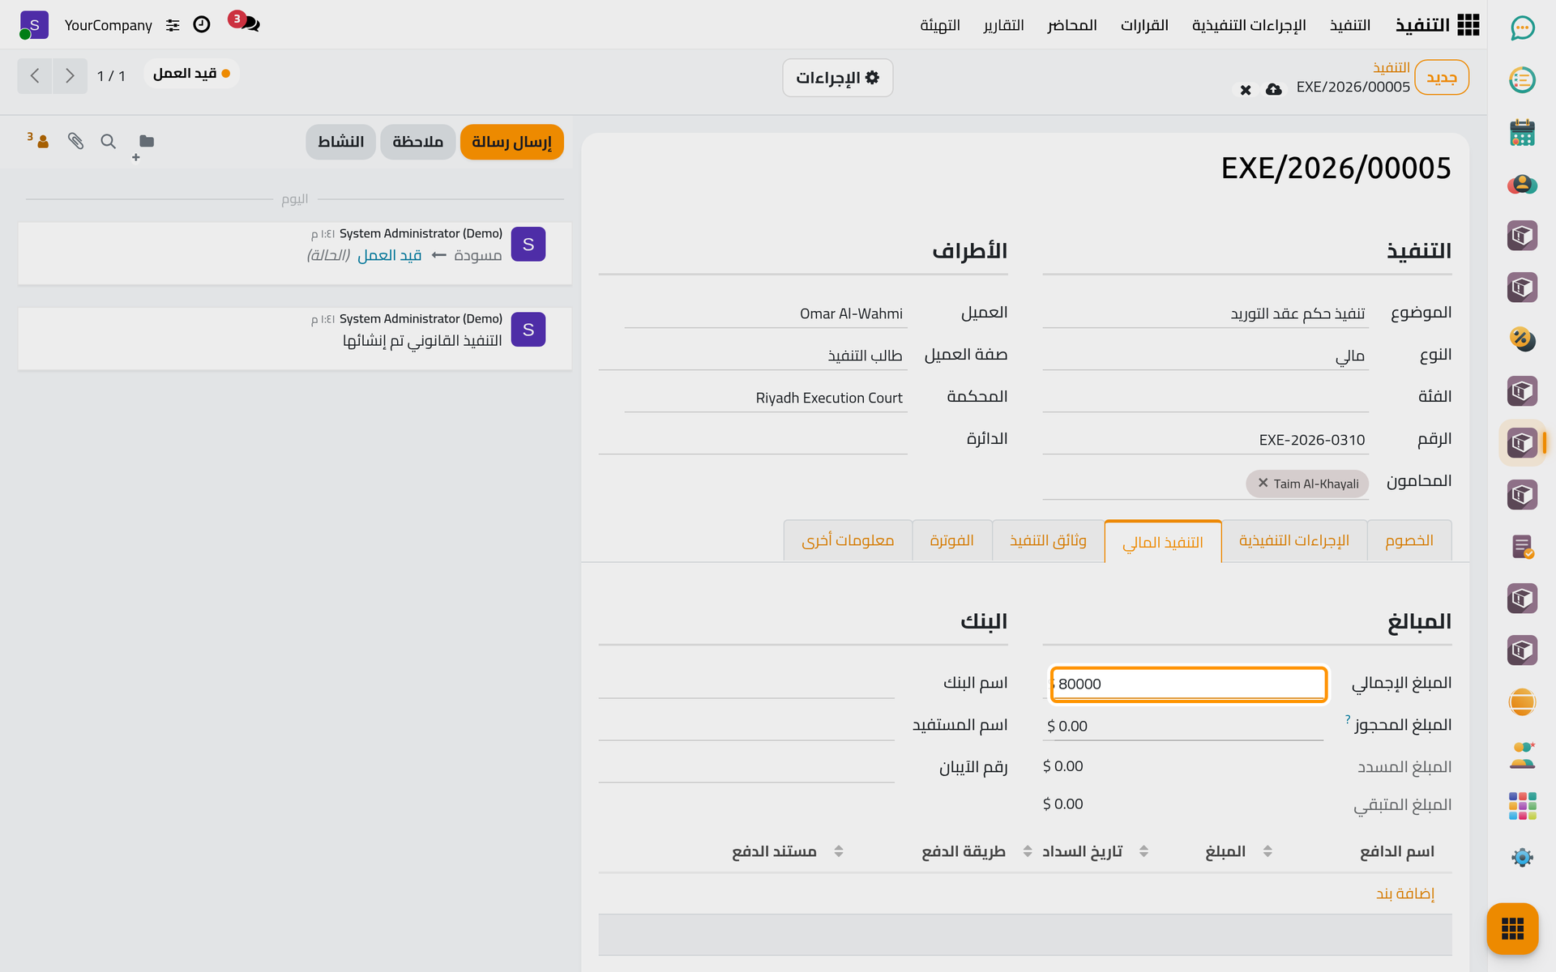The width and height of the screenshot is (1556, 972).
Task: Click the إرسال رسالة button
Action: [511, 142]
